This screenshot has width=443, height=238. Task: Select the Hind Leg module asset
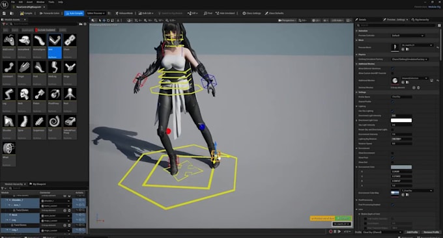pos(55,73)
